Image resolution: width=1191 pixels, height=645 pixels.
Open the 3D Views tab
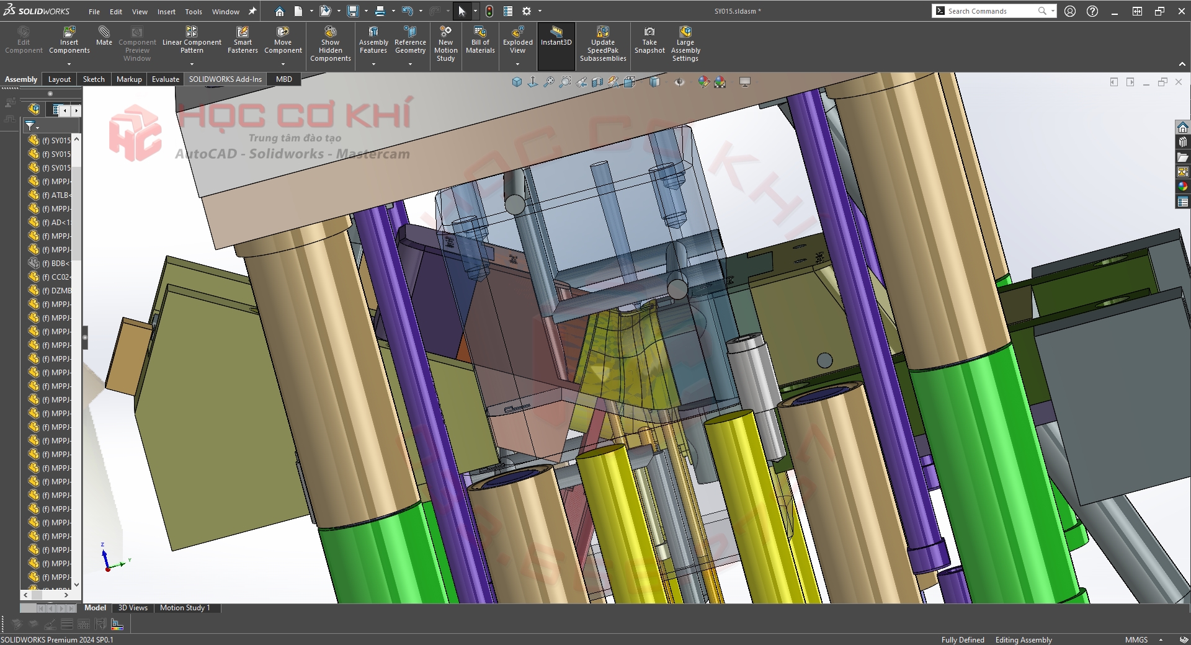tap(133, 608)
